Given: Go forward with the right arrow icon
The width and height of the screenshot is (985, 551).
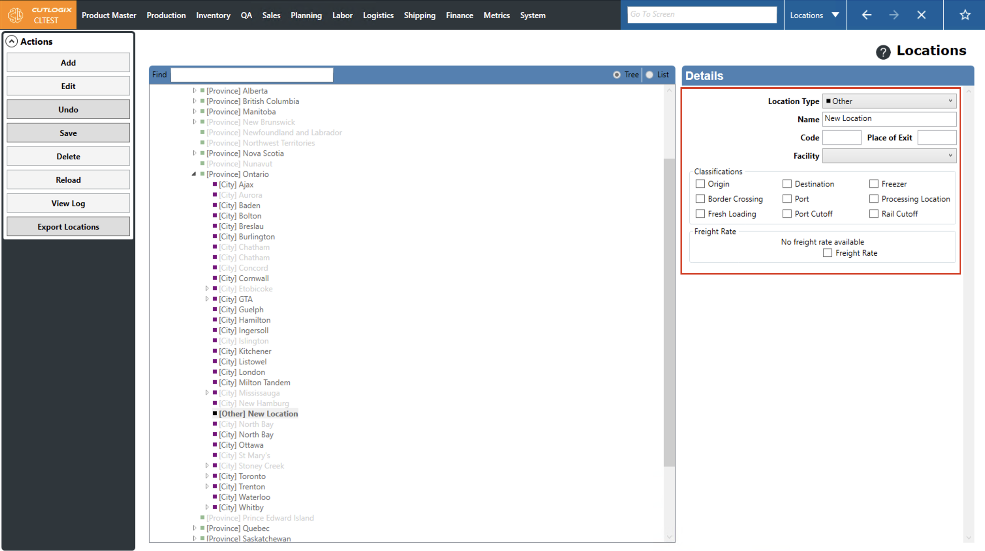Looking at the screenshot, I should 894,15.
